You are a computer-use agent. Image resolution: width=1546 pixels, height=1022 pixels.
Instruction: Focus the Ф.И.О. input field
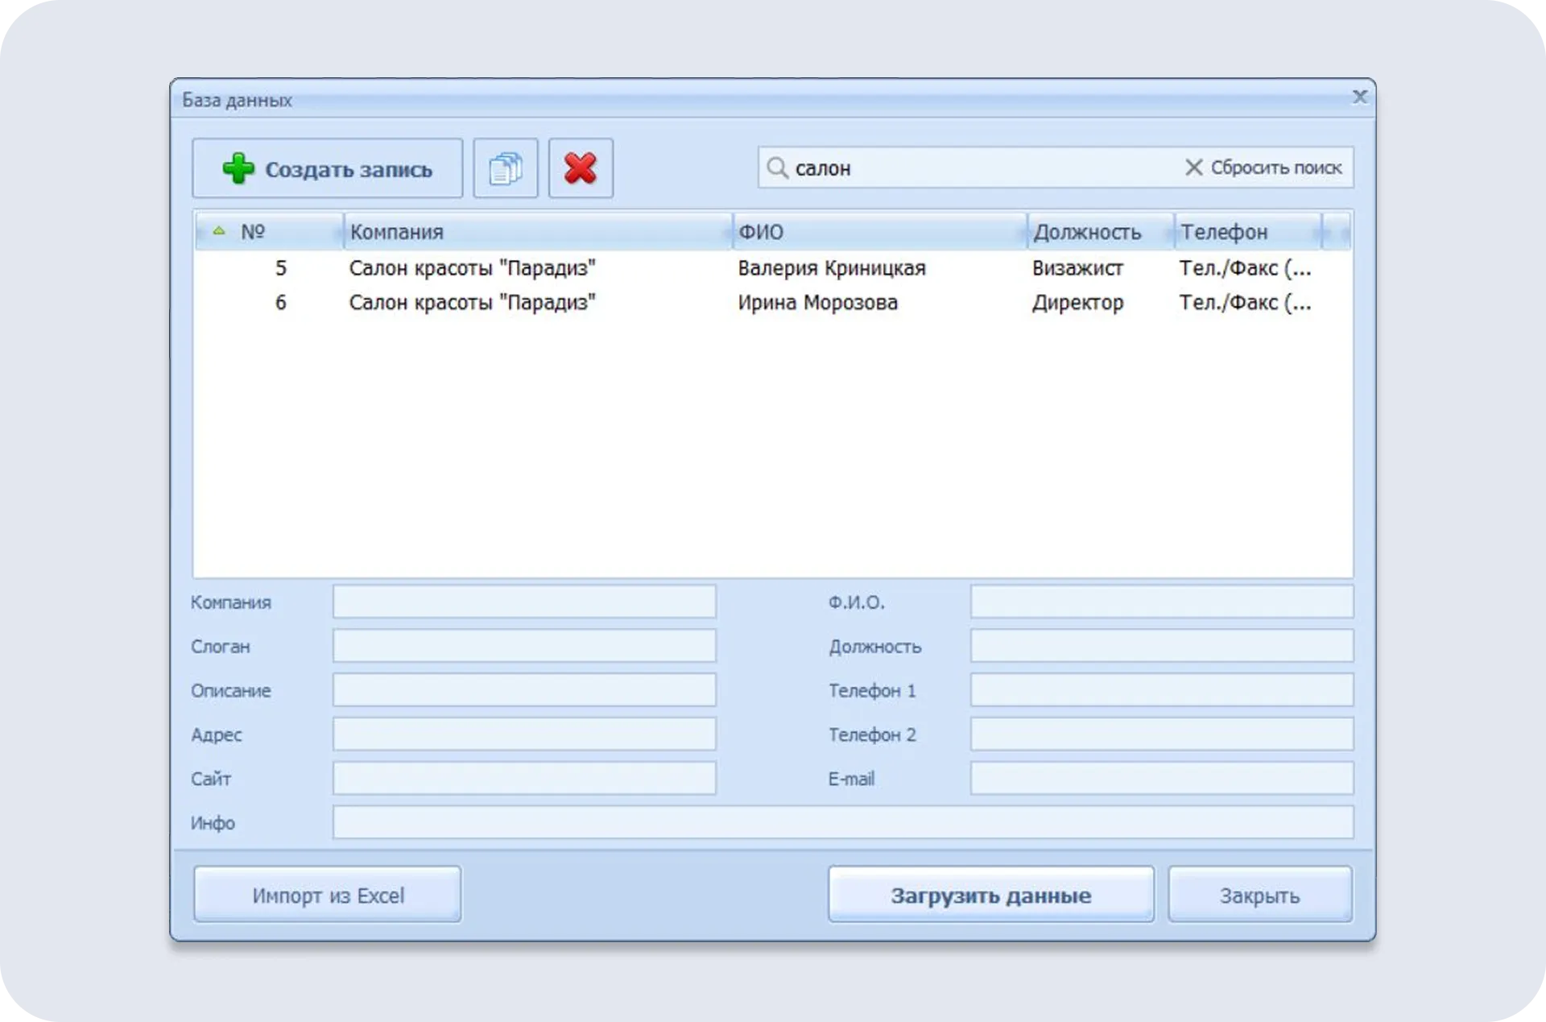(1162, 602)
